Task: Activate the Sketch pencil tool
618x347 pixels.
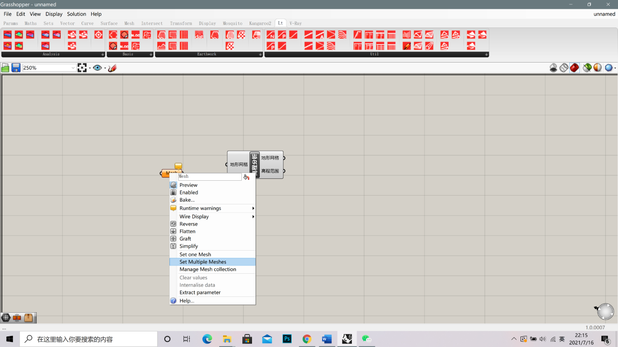Action: pos(112,68)
